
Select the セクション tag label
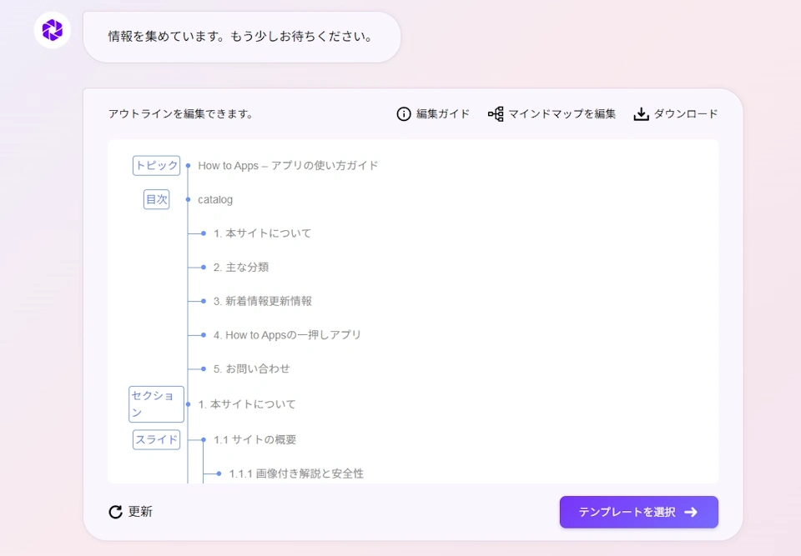point(156,404)
